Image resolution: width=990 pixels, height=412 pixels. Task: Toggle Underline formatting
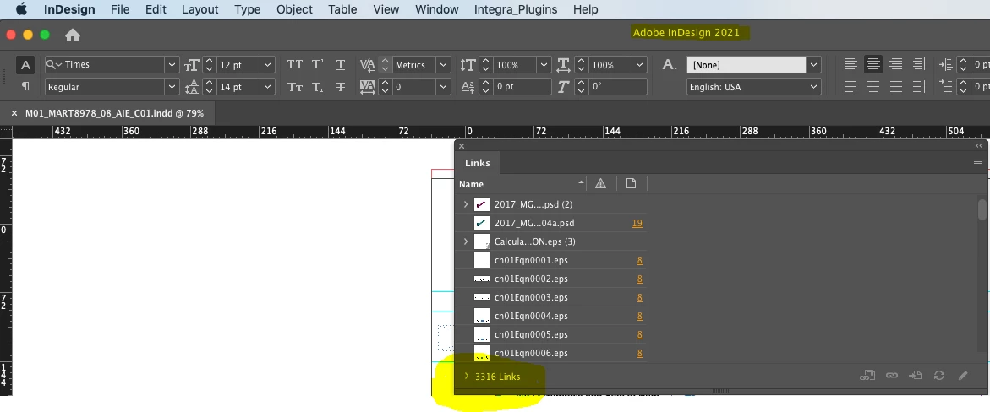pos(341,64)
